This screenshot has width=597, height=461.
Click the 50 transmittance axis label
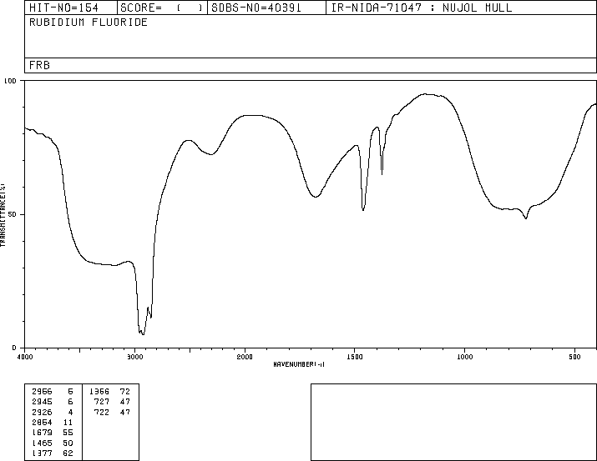[x=13, y=214]
